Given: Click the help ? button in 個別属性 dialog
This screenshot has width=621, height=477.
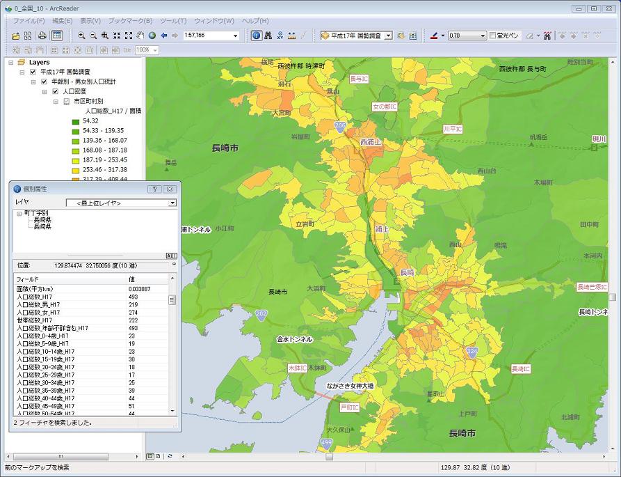Looking at the screenshot, I should (x=155, y=189).
